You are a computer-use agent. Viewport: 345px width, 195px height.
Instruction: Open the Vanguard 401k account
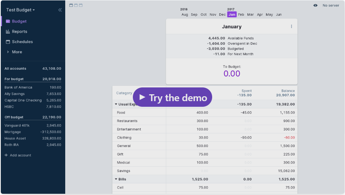[17, 125]
